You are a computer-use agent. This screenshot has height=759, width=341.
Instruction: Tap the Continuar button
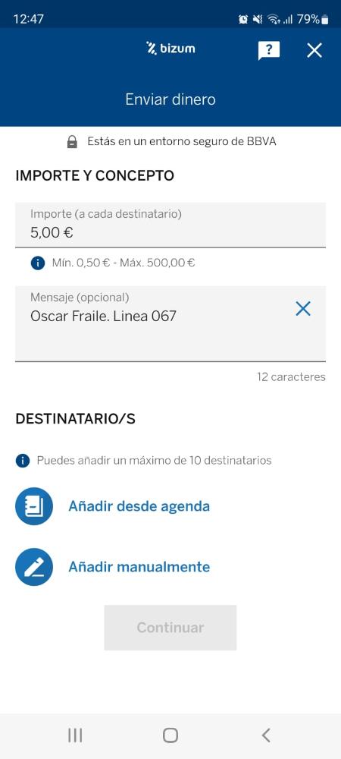click(x=170, y=628)
